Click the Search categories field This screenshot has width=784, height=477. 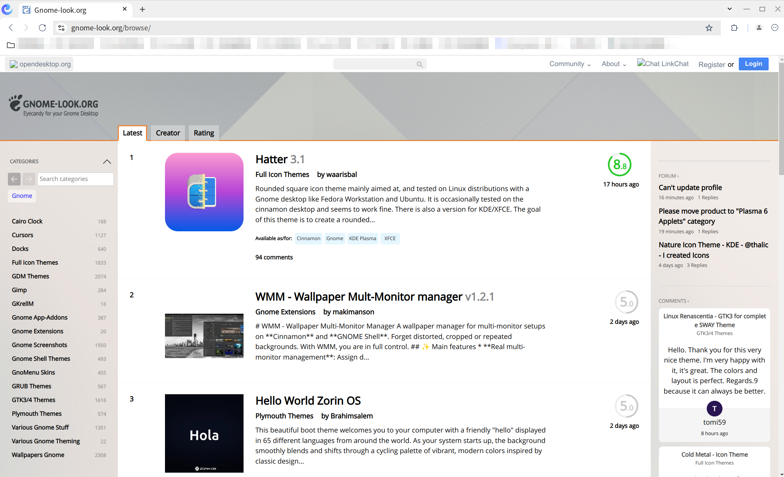pyautogui.click(x=76, y=179)
